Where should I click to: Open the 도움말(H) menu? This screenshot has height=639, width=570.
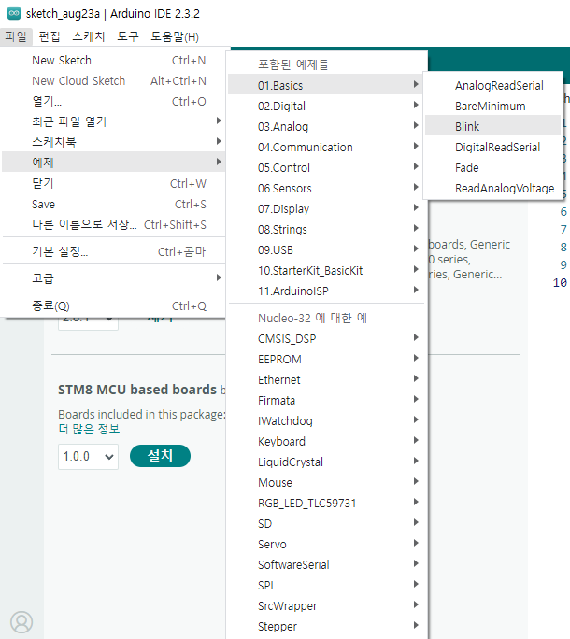pos(175,36)
